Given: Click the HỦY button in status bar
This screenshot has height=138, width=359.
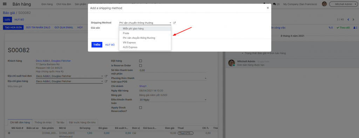Looking at the screenshot, I should coord(80,27).
